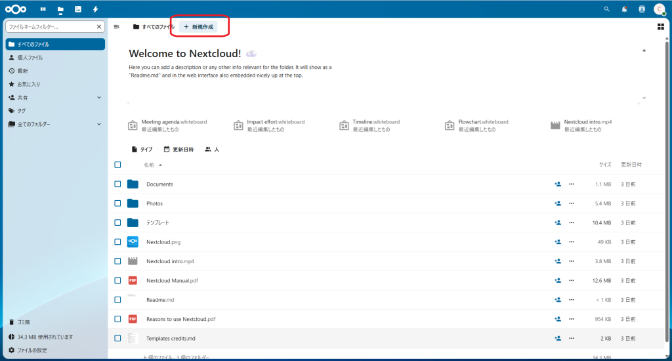Viewport: 672px width, 361px height.
Task: Click share icon for Documents folder
Action: tap(557, 184)
